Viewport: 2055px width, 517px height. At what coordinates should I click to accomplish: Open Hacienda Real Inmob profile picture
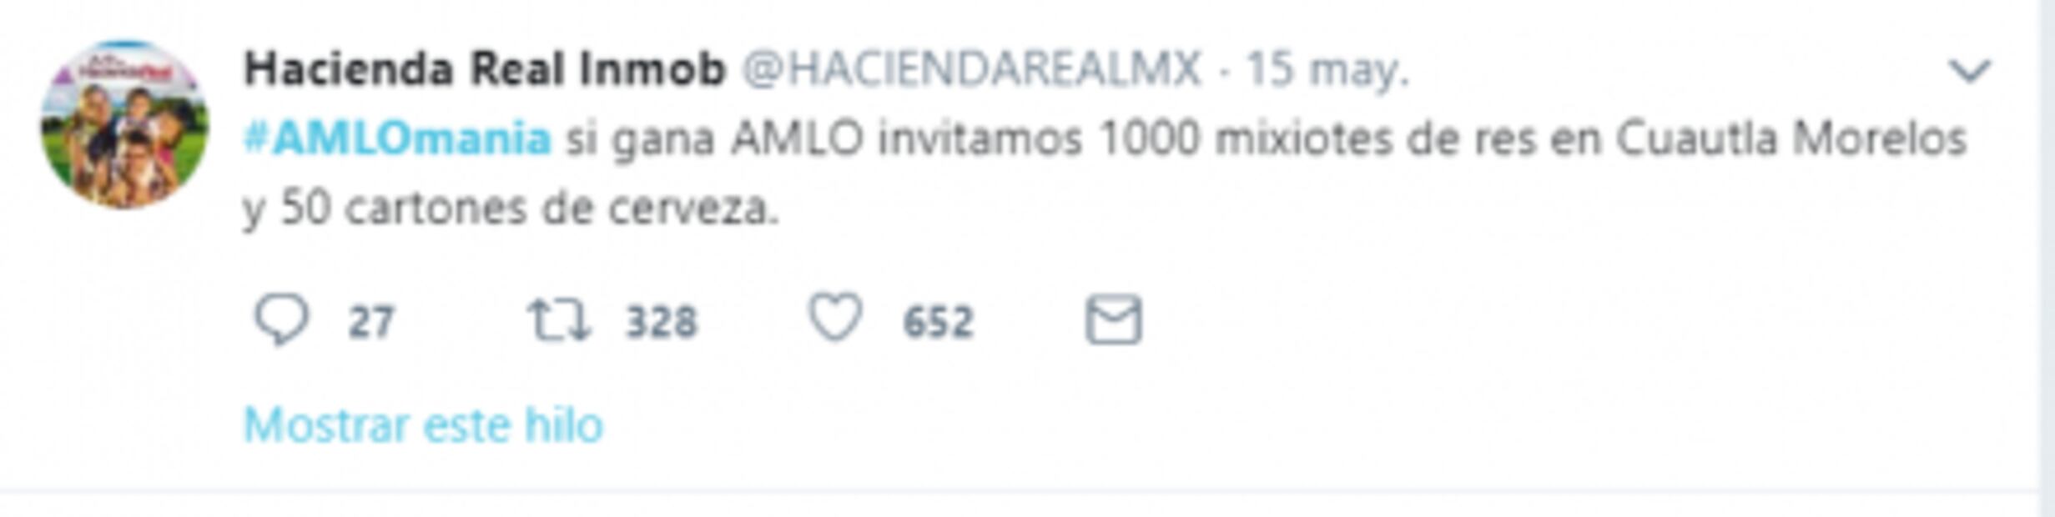(x=125, y=123)
